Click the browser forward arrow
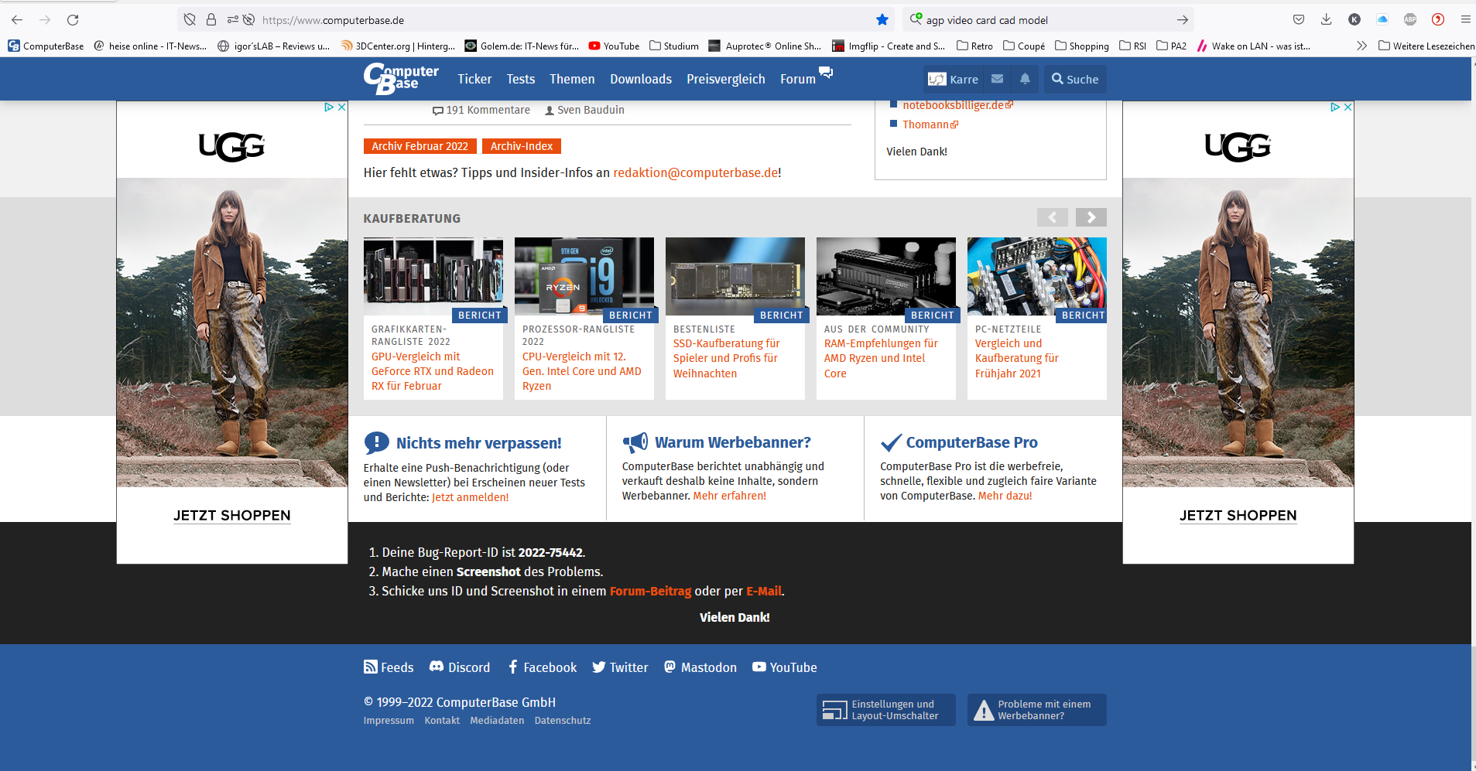1476x771 pixels. pyautogui.click(x=45, y=20)
